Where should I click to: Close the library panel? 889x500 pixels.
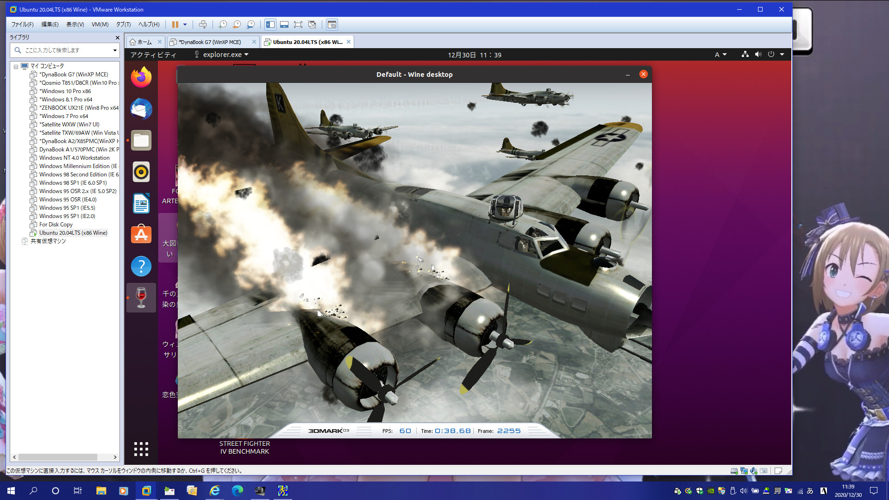tap(117, 37)
